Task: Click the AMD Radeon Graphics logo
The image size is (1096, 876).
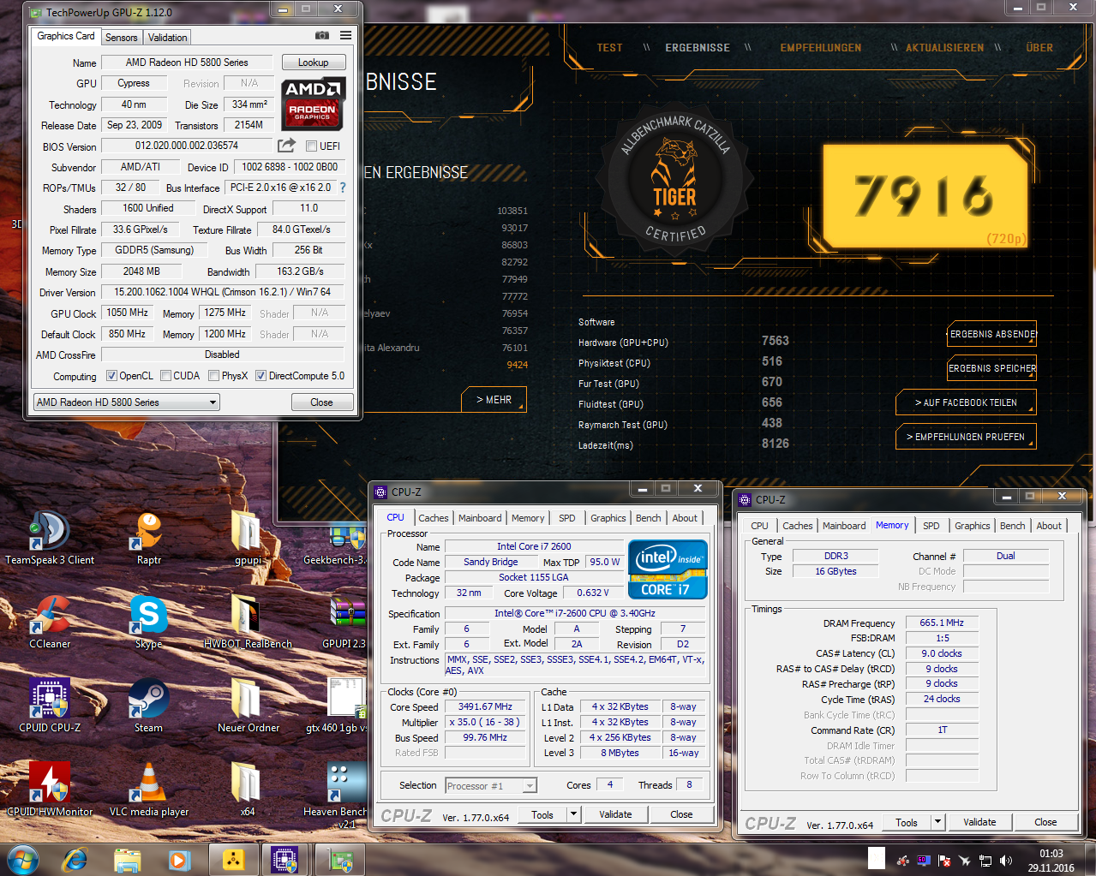Action: coord(313,104)
